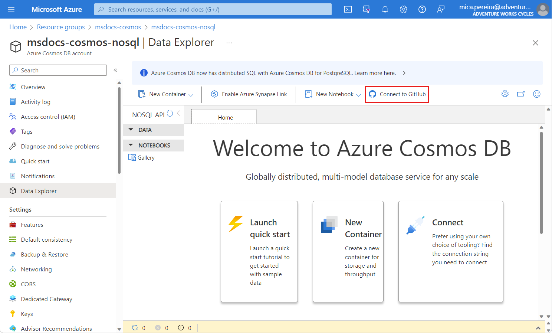Open the Feedback icon in header
Viewport: 552px width, 333px height.
tap(441, 9)
